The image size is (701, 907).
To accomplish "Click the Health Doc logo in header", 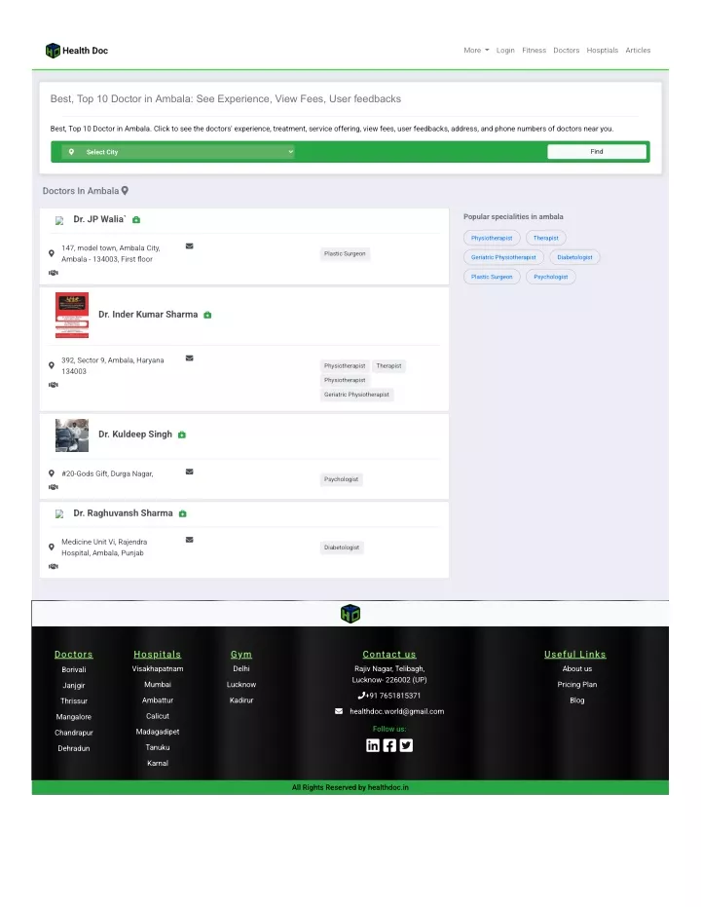I will pos(76,51).
